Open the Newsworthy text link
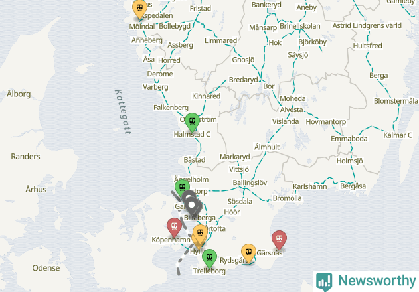This screenshot has width=419, height=292. 377,281
